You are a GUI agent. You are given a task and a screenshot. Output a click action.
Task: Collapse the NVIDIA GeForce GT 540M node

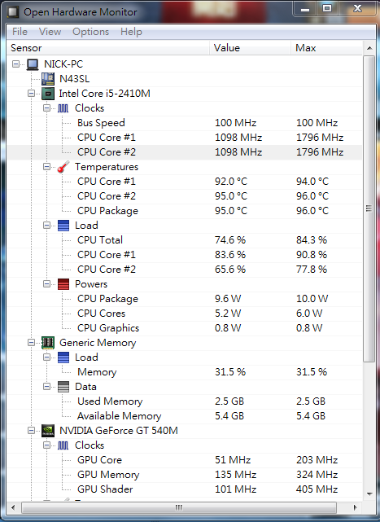point(31,431)
